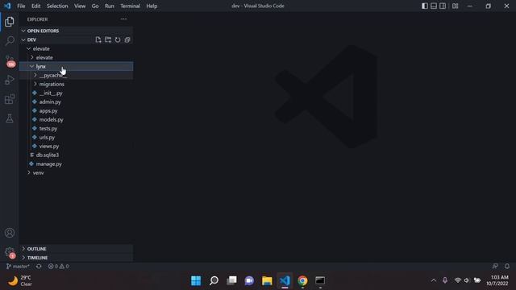
Task: Open the File menu
Action: click(x=21, y=6)
